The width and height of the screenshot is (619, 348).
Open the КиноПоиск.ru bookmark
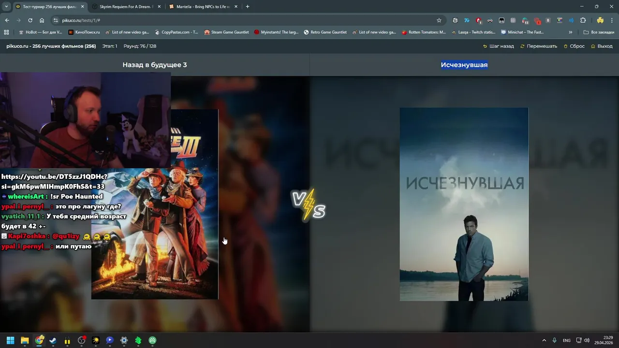pos(84,32)
